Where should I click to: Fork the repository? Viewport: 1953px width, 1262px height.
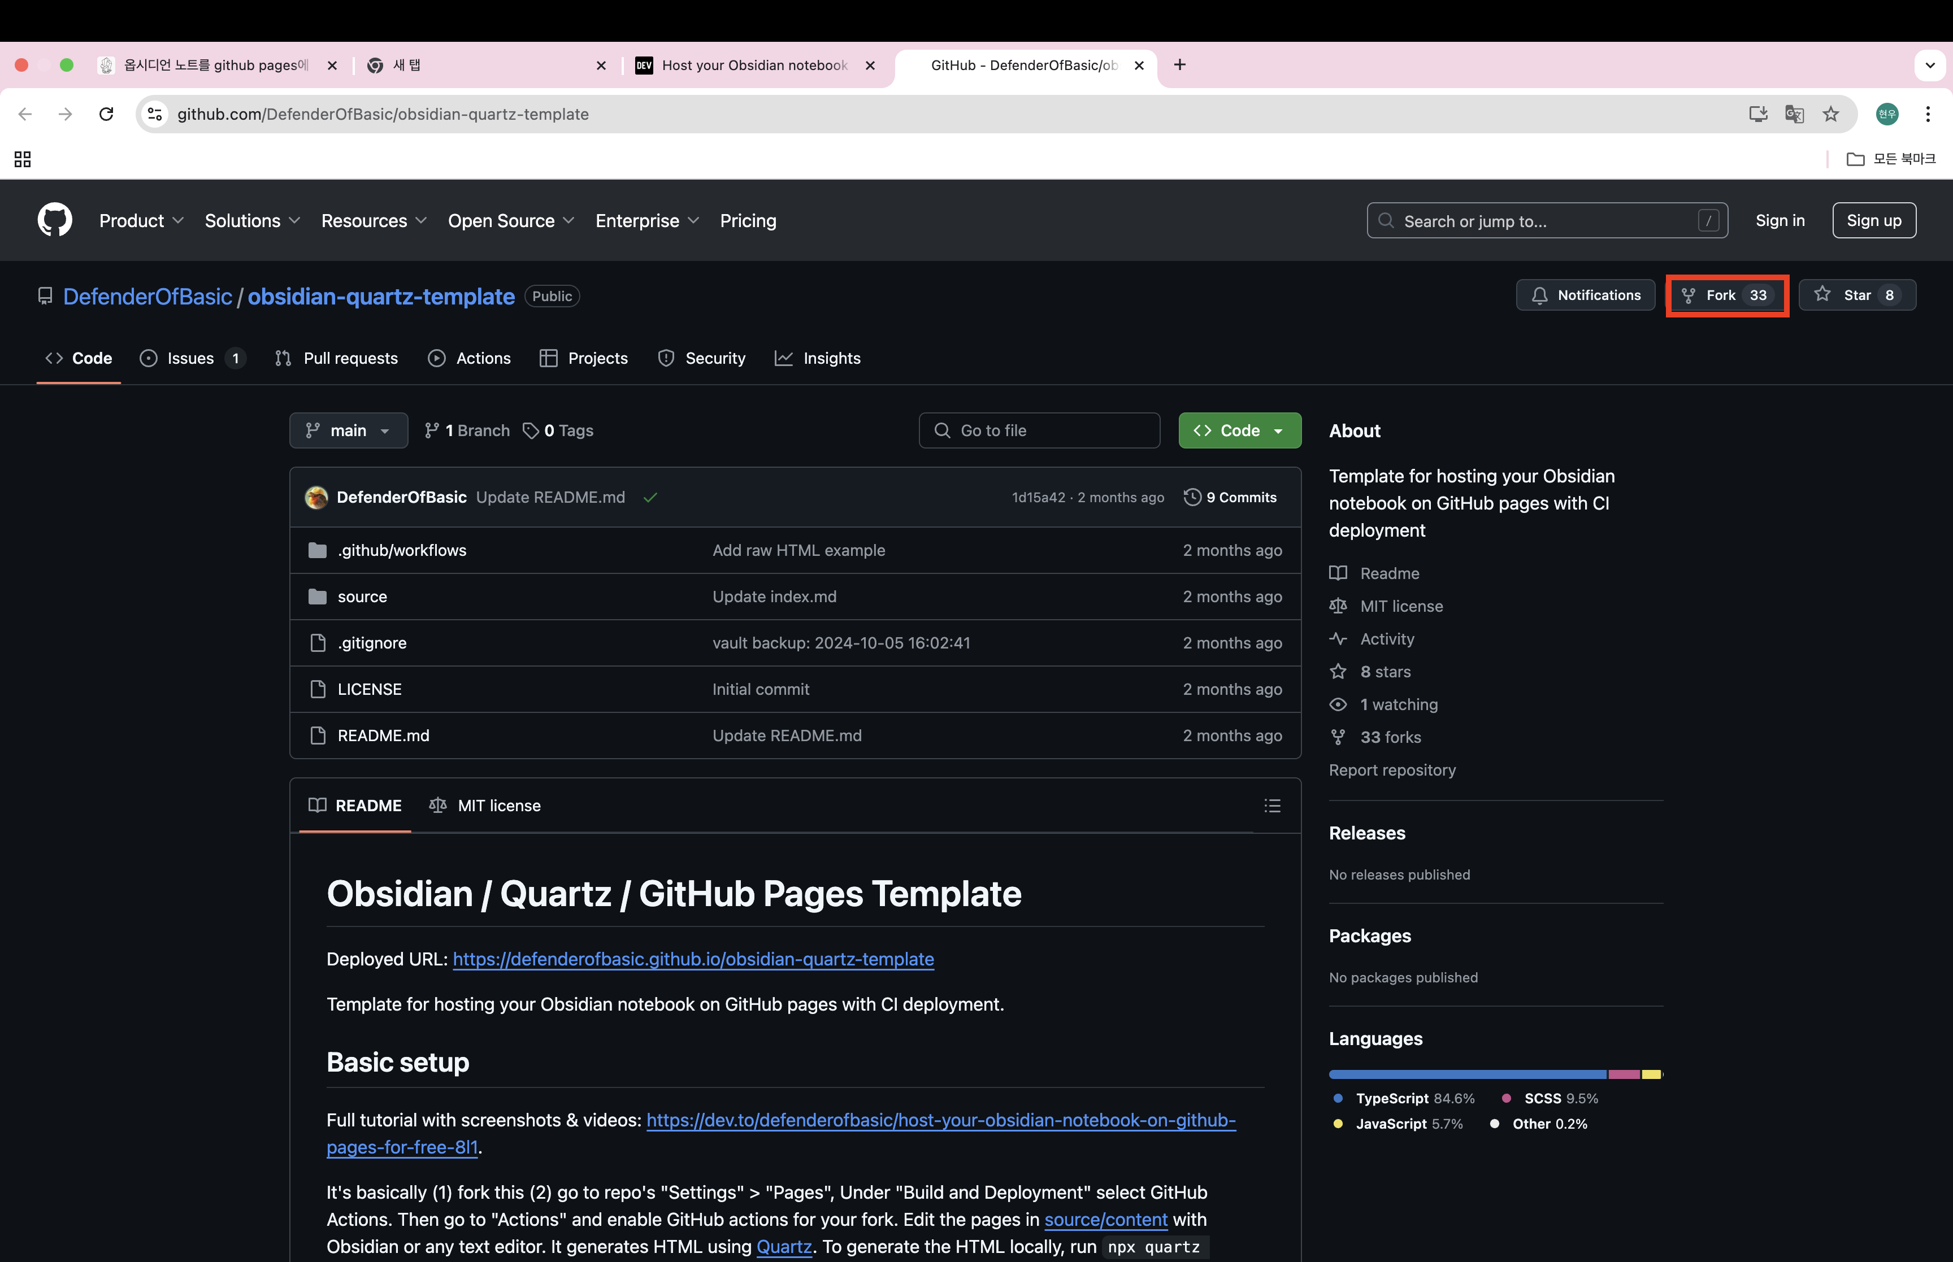coord(1727,295)
